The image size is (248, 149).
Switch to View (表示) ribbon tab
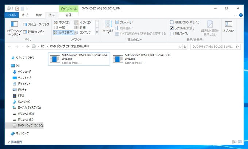(x=52, y=15)
